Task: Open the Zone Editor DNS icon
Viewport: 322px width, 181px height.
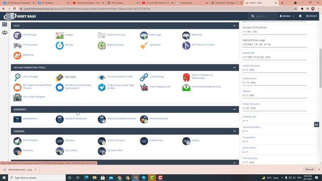Action: click(x=59, y=151)
